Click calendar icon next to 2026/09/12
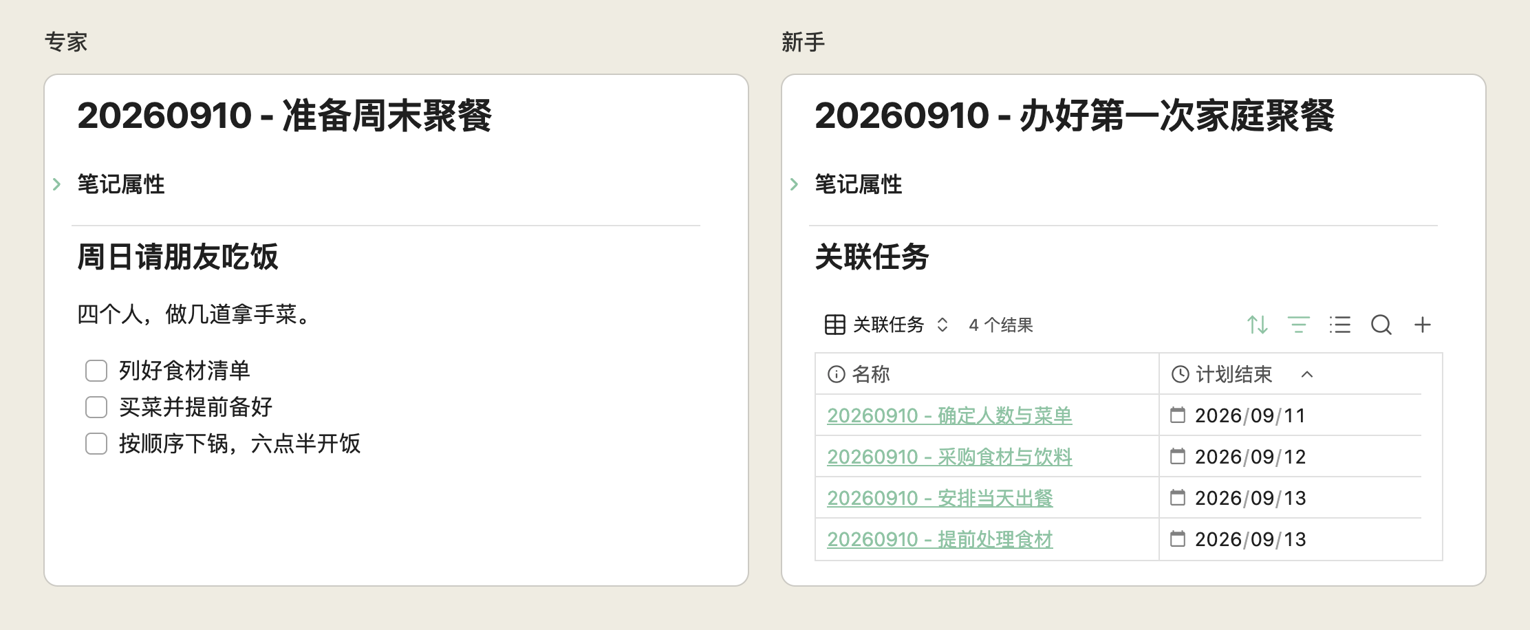 tap(1178, 456)
